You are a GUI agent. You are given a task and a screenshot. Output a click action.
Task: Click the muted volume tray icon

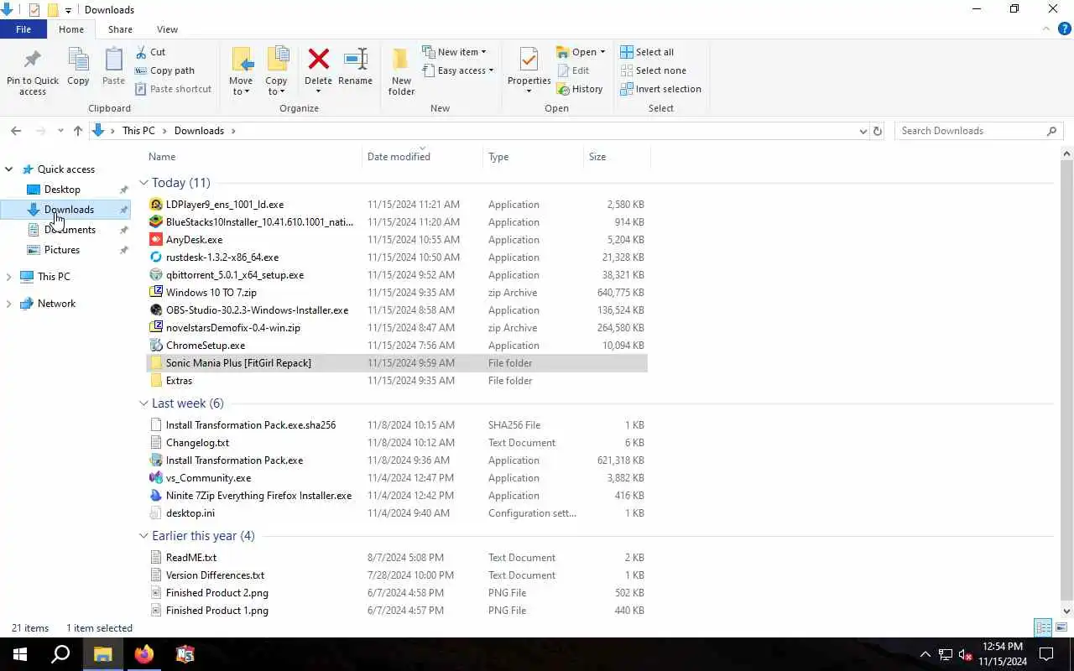pyautogui.click(x=965, y=655)
